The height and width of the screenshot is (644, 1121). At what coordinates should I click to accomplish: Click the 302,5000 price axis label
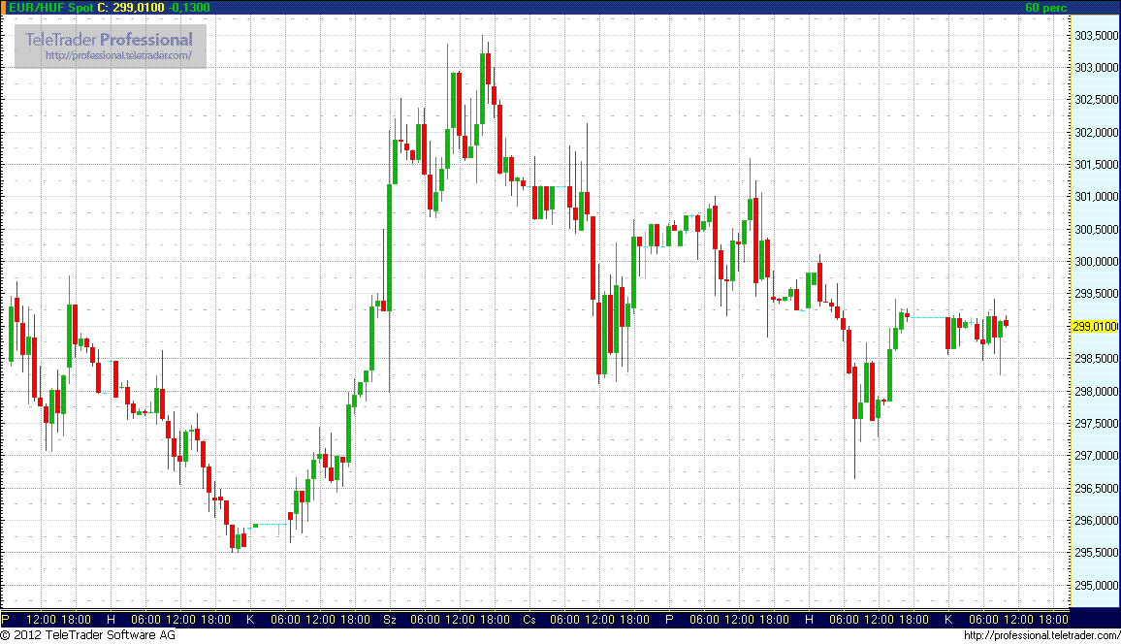coord(1097,99)
